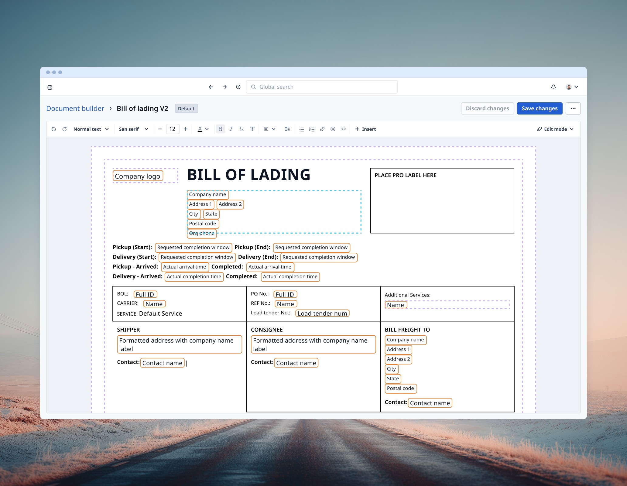The width and height of the screenshot is (627, 486).
Task: Expand the Edit mode dropdown
Action: (555, 129)
